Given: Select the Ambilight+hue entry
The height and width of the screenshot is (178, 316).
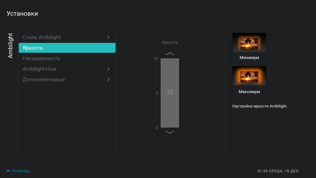Looking at the screenshot, I should [39, 69].
